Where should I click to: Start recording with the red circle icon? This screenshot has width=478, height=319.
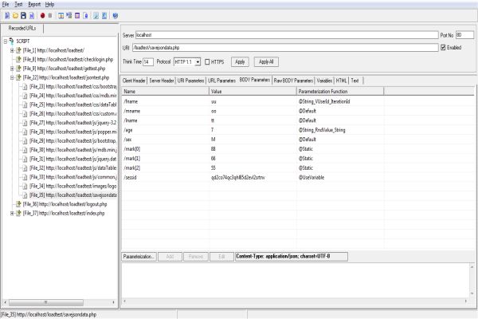pyautogui.click(x=42, y=15)
